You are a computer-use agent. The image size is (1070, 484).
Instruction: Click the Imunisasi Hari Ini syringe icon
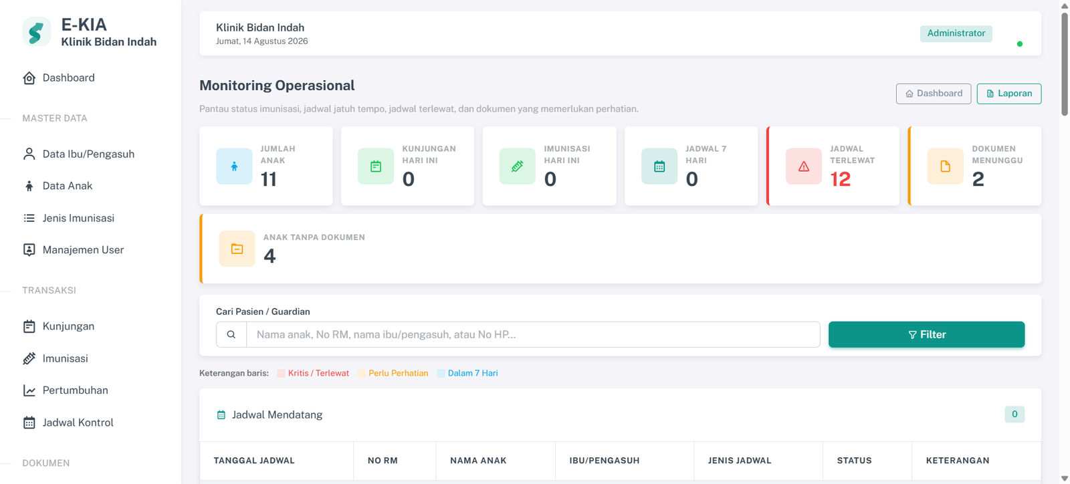pyautogui.click(x=518, y=166)
